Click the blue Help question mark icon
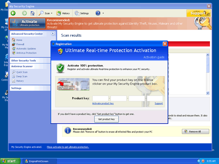Image resolution: width=219 pixels, height=164 pixels. click(98, 13)
